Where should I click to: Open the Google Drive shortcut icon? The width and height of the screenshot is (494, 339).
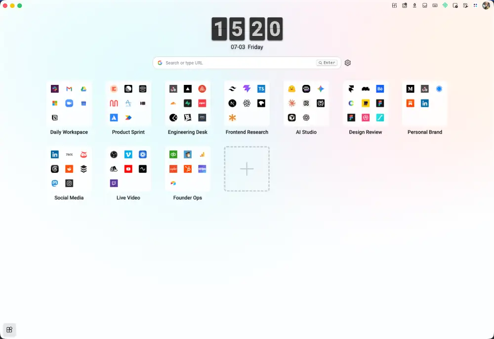83,89
